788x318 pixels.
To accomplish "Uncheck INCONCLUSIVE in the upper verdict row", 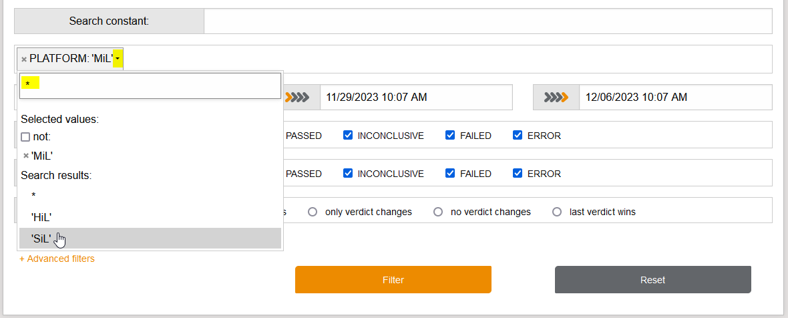I will tap(348, 136).
